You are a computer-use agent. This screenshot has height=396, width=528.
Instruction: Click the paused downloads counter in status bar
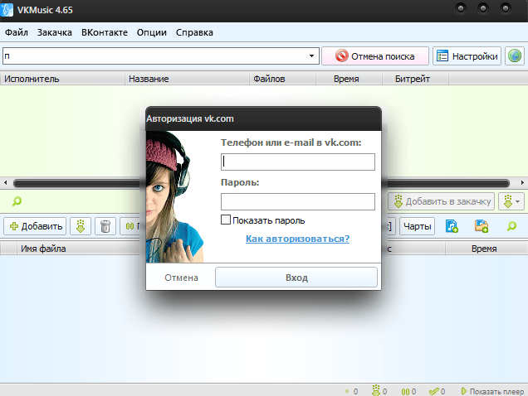(x=408, y=391)
